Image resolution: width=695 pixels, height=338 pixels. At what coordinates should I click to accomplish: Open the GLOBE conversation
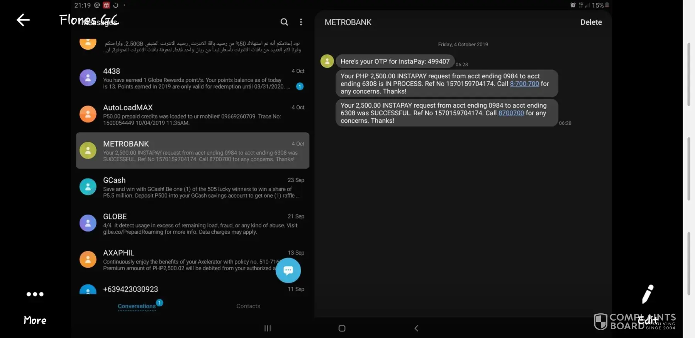pyautogui.click(x=193, y=223)
